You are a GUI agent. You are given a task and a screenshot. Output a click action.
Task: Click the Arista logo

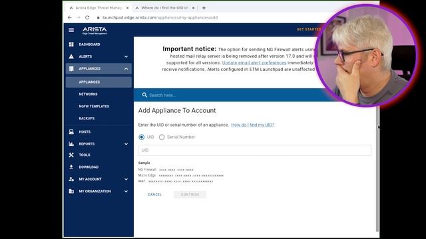tap(95, 31)
